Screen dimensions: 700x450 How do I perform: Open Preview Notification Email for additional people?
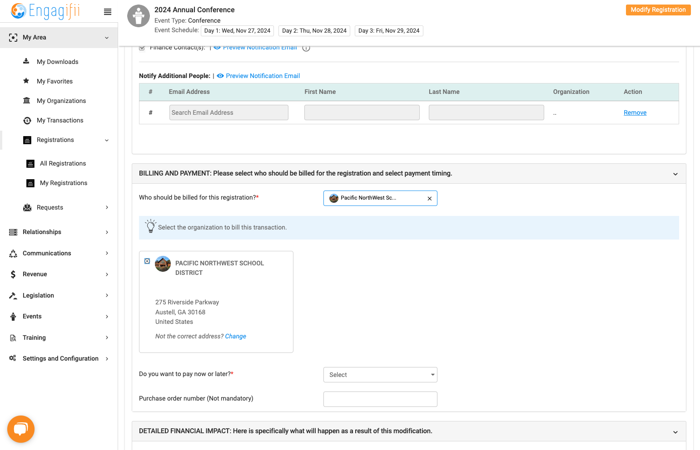pyautogui.click(x=258, y=76)
